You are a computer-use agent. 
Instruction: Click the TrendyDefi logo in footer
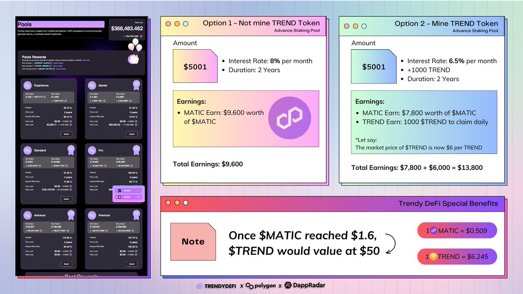[217, 286]
